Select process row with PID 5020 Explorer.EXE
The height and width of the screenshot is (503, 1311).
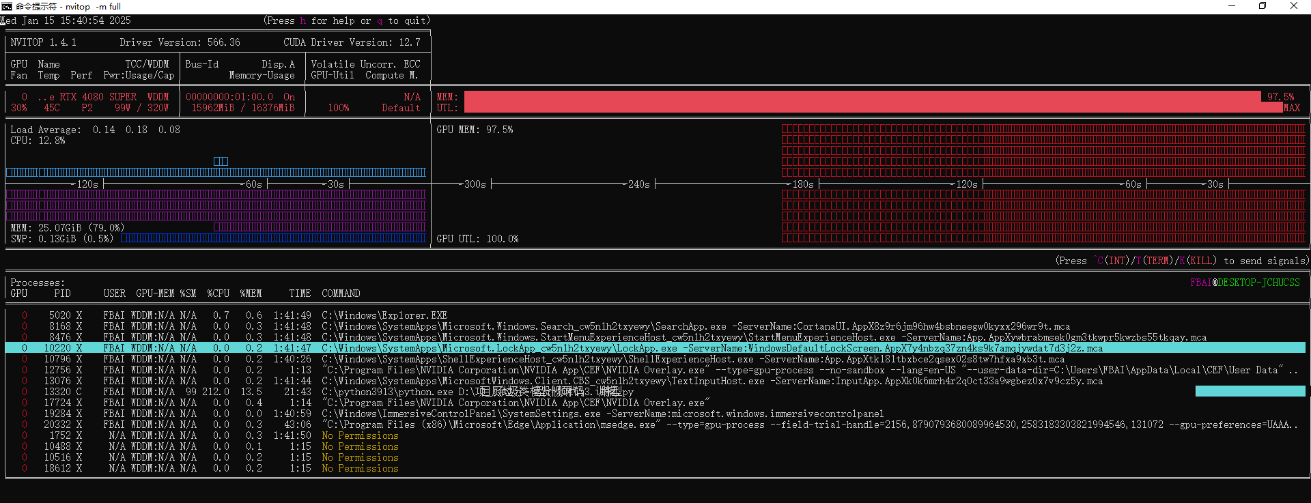(655, 315)
